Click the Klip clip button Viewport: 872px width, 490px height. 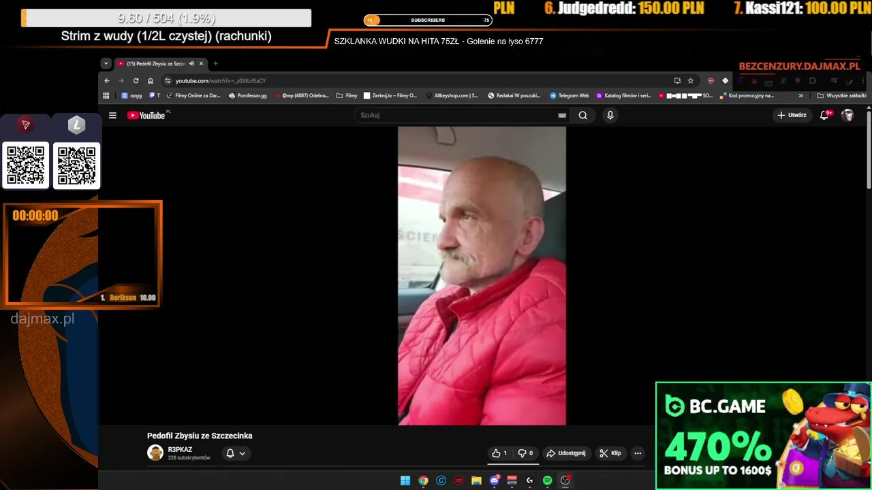[x=610, y=453]
